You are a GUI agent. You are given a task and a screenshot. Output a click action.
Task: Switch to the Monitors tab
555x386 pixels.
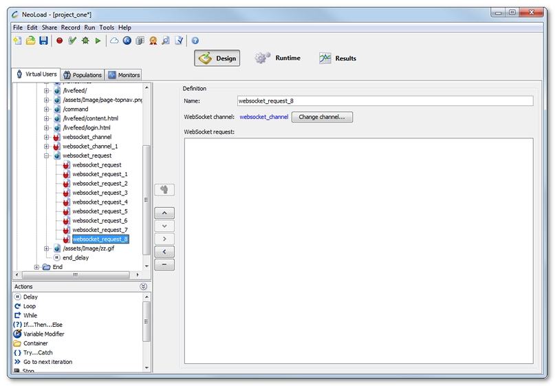pyautogui.click(x=123, y=75)
